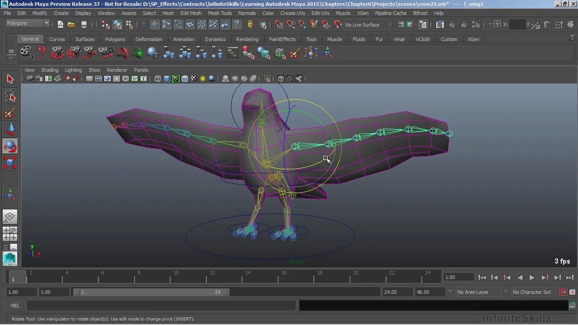Switch to the Animation shelf tab
This screenshot has height=325, width=578.
(183, 39)
